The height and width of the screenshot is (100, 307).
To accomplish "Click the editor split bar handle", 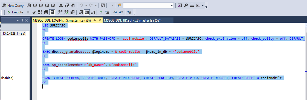I will coord(306,25).
